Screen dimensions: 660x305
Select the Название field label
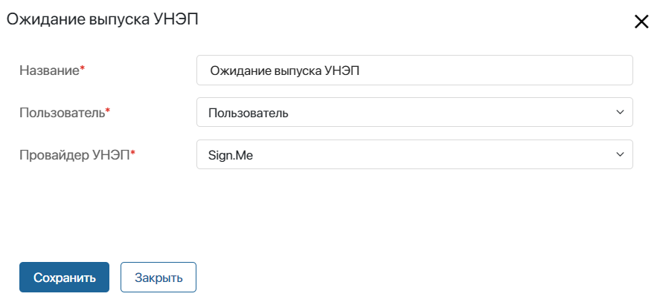pyautogui.click(x=49, y=70)
